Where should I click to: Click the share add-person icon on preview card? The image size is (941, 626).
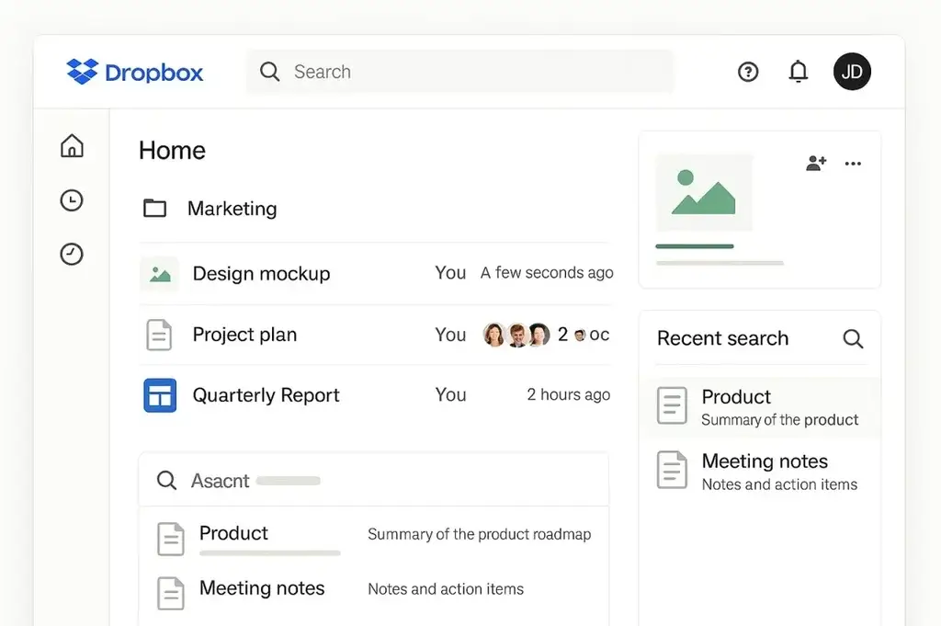pyautogui.click(x=816, y=163)
